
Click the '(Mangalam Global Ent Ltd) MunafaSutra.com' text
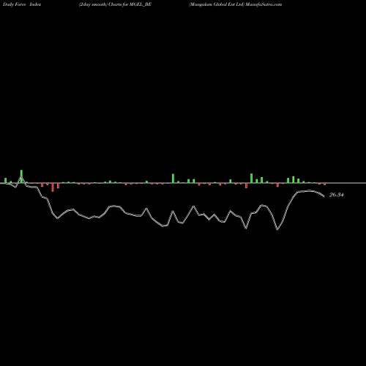[235, 4]
